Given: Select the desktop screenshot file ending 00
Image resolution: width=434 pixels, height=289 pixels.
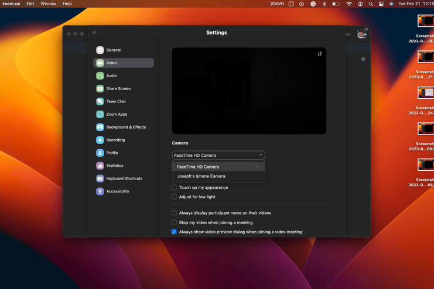Looking at the screenshot, I should tap(425, 129).
